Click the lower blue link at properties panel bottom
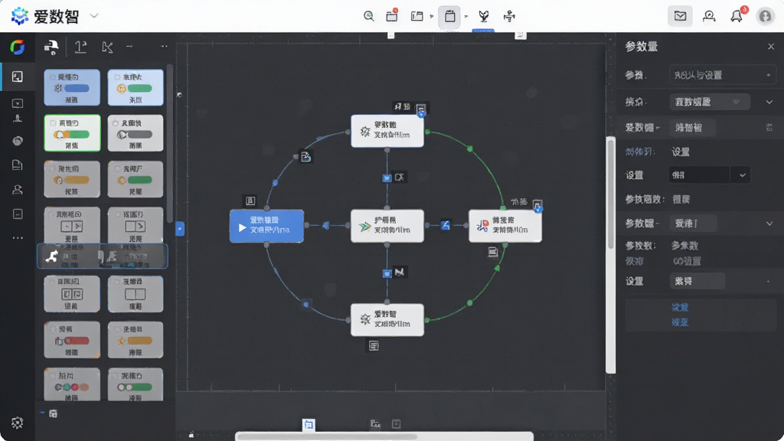 point(680,322)
